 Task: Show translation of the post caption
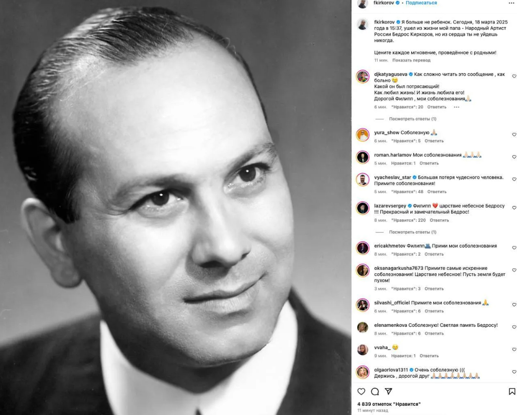tap(411, 60)
